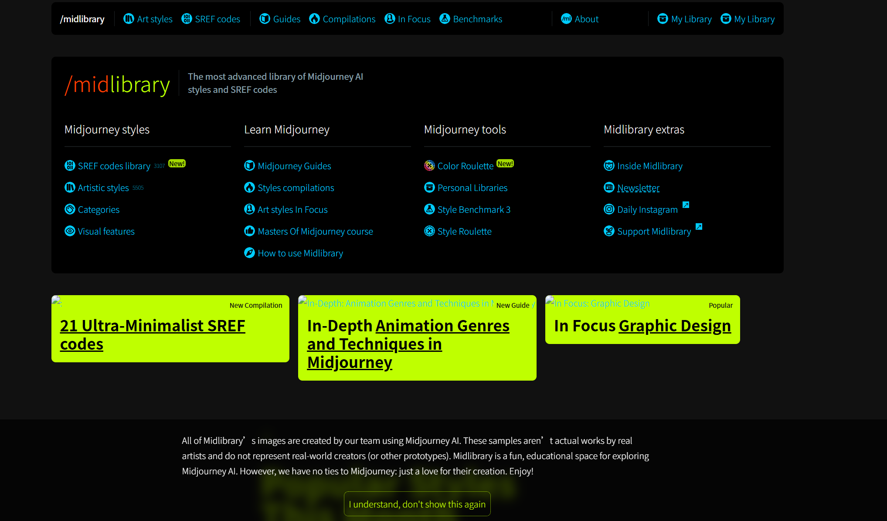Open the Personal Libraries link
Screen dimensions: 887x521
[472, 188]
